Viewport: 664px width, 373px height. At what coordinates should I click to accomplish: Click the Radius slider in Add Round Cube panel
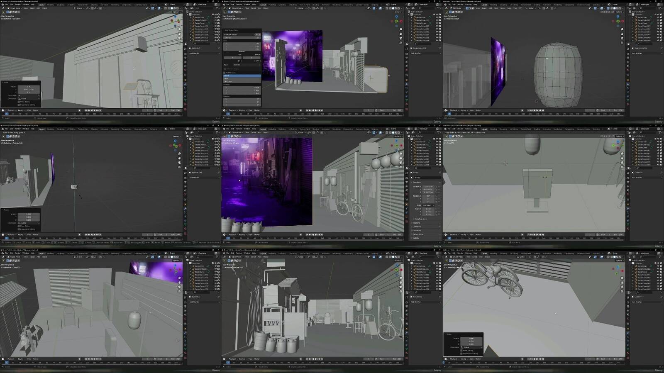pos(242,37)
